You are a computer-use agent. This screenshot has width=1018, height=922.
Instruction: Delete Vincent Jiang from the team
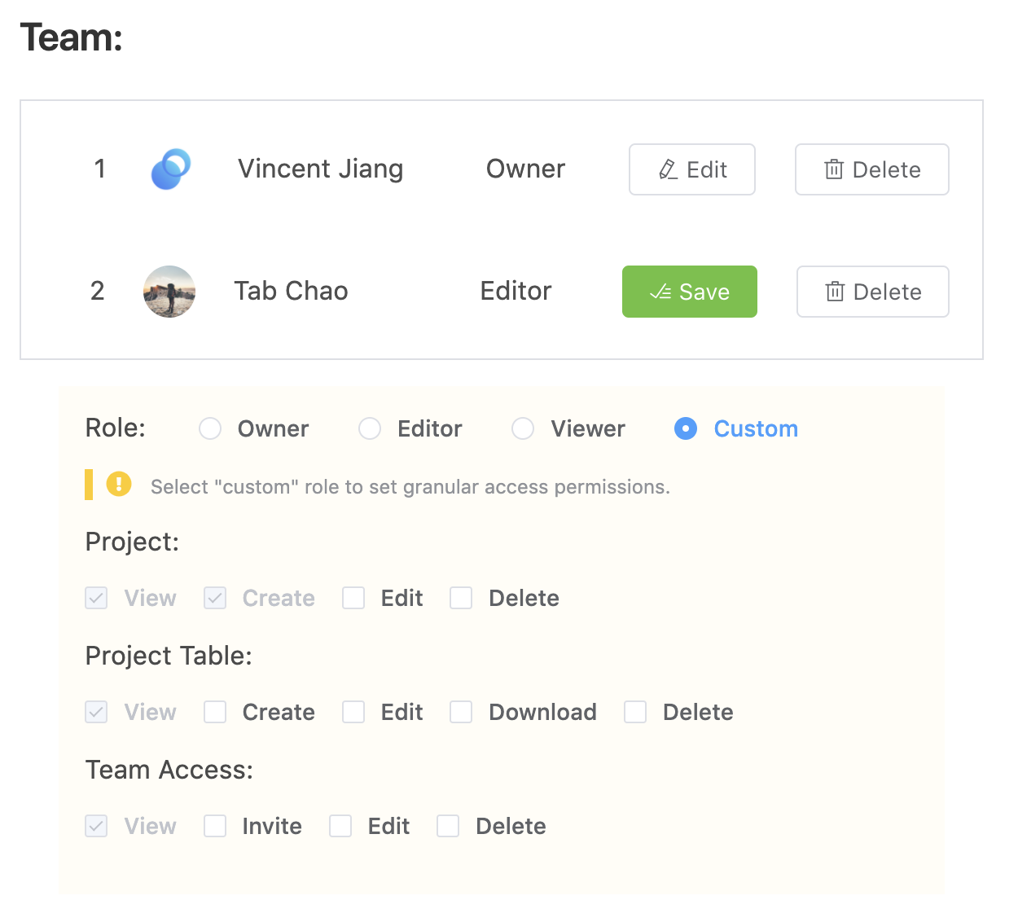click(871, 169)
